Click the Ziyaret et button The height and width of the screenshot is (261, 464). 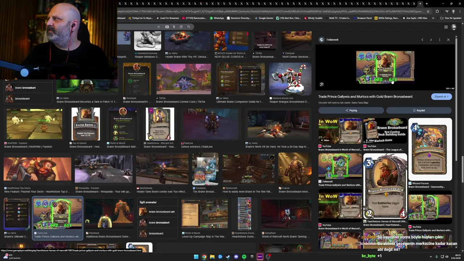coord(442,96)
